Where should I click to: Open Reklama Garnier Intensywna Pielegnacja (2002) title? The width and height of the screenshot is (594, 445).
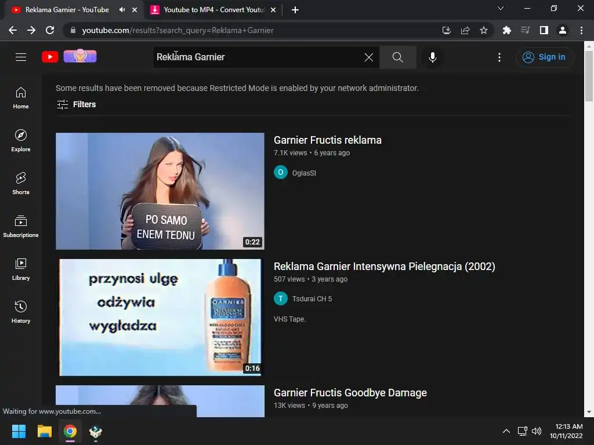coord(385,267)
